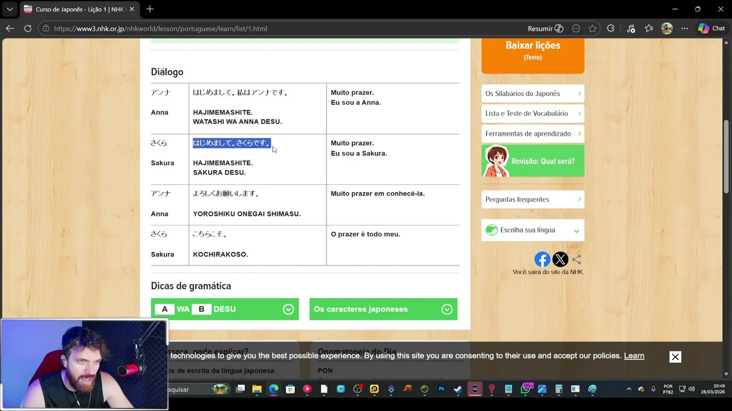The height and width of the screenshot is (411, 732).
Task: Open Lista e Teste de Vocabulário
Action: coord(533,114)
